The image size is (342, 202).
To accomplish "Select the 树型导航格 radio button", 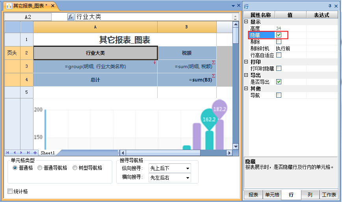I will 75,168.
